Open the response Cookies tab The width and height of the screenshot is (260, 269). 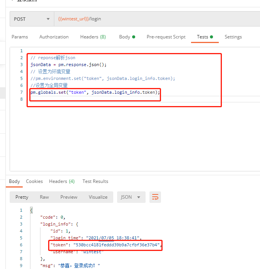click(34, 181)
